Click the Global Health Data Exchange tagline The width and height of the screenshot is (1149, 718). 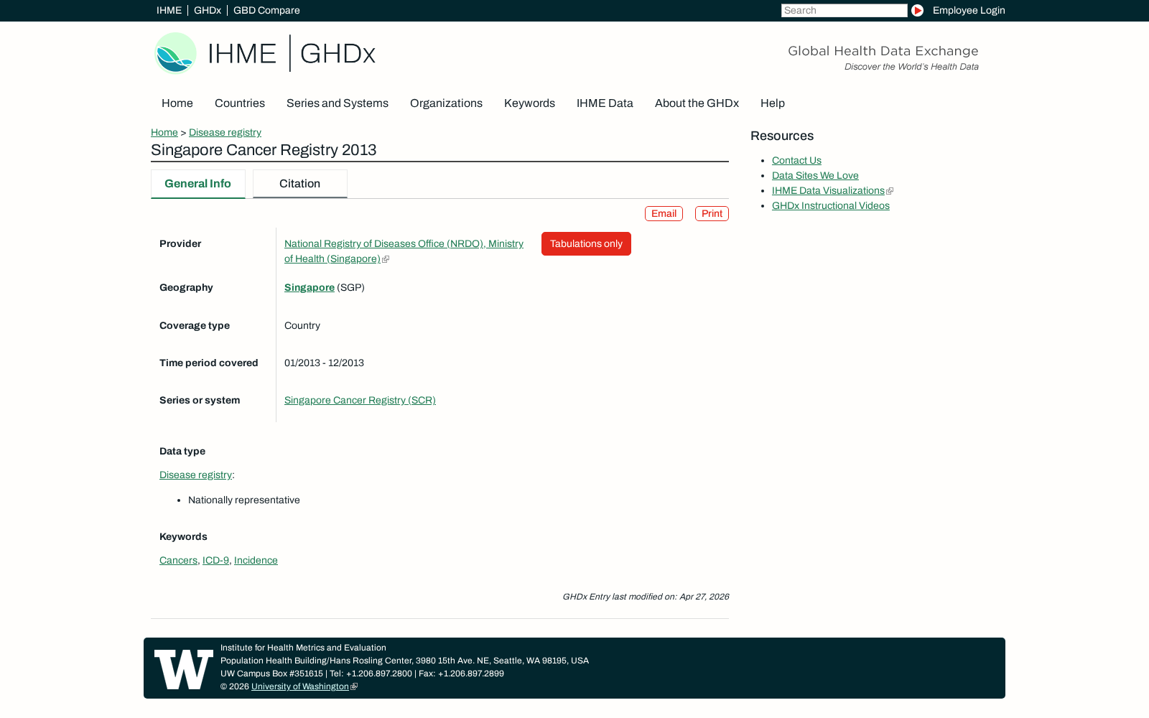point(883,51)
